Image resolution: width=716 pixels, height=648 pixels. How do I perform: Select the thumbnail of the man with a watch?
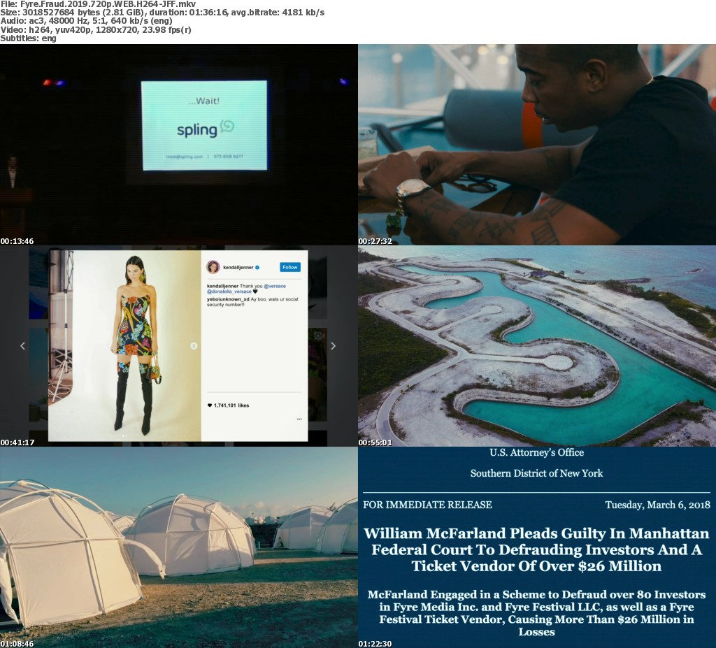point(537,145)
